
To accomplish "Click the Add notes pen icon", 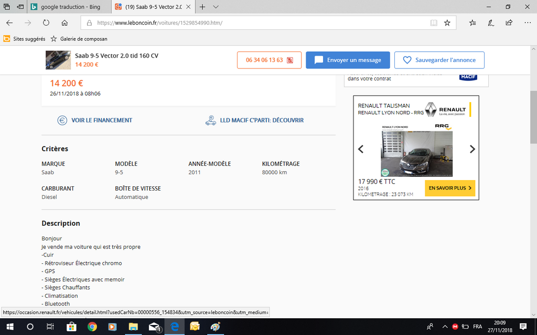I will tap(491, 23).
